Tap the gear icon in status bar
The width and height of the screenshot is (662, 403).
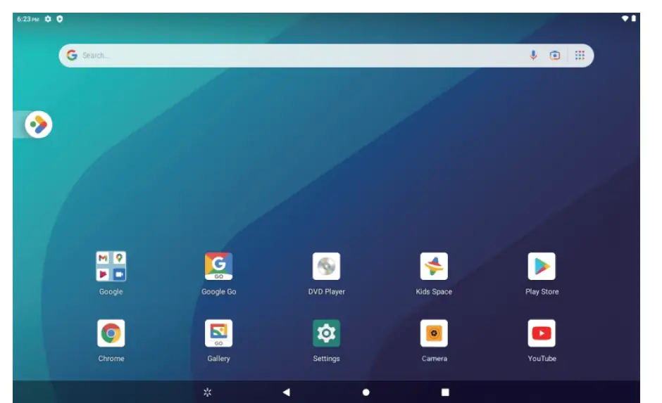[x=48, y=19]
